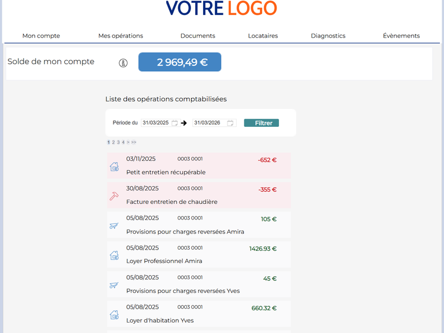
Task: Switch to Mes opérations tab
Action: [120, 36]
